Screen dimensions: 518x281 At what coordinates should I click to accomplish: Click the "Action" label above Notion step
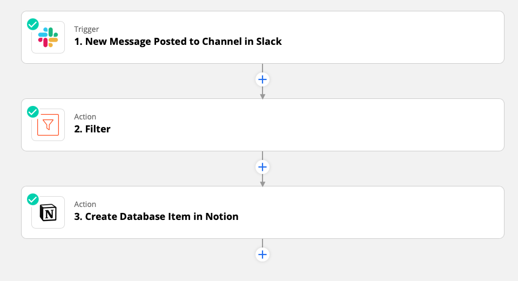(85, 204)
